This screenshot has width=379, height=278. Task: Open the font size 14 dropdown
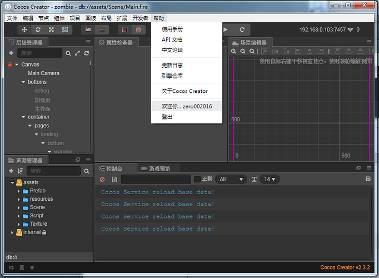point(270,179)
